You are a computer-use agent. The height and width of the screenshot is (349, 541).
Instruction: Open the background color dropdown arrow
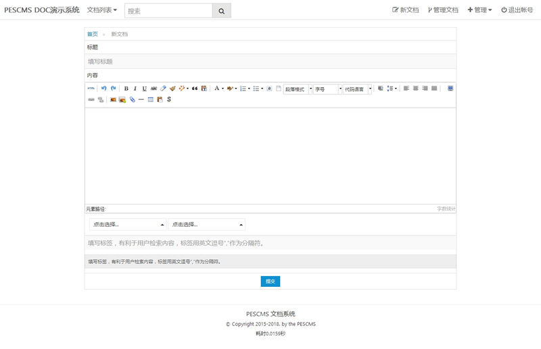[235, 88]
